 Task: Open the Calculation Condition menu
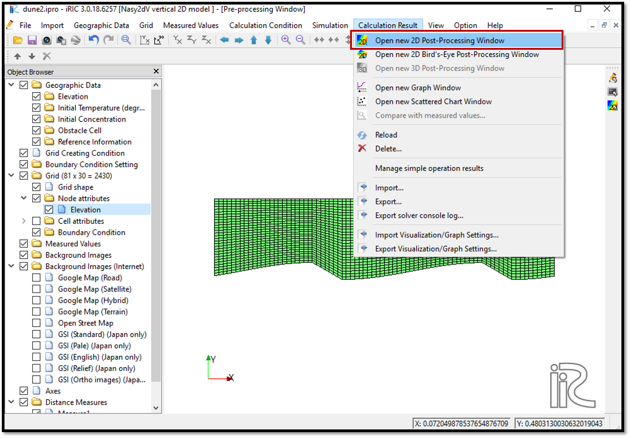pyautogui.click(x=265, y=25)
